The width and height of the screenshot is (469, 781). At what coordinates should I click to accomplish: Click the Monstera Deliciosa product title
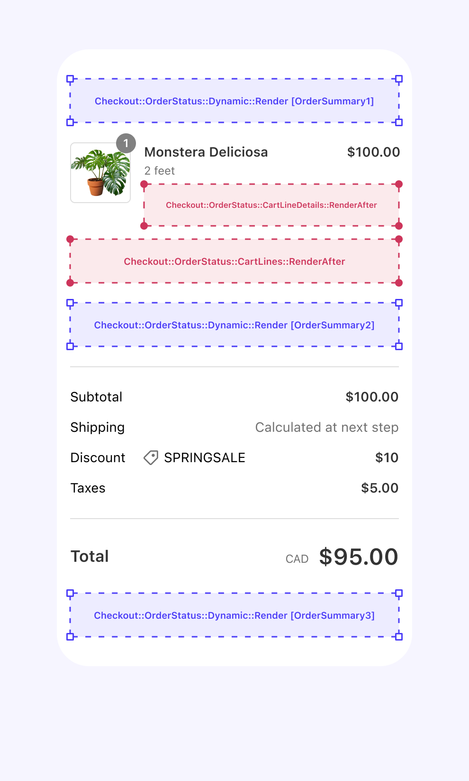(206, 152)
